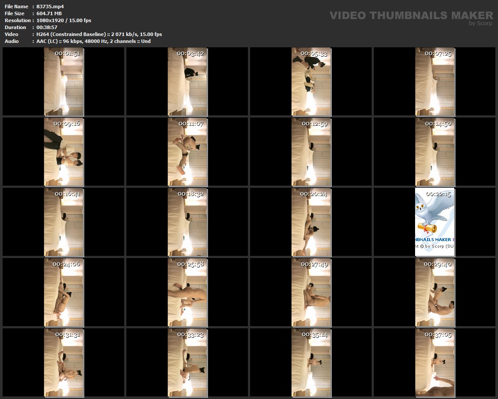Pick the thumbnail stamped 00:11:07
This screenshot has height=399, width=498.
(x=188, y=152)
